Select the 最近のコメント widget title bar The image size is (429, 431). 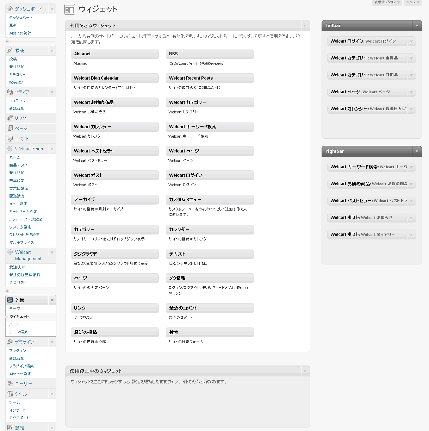pos(210,308)
